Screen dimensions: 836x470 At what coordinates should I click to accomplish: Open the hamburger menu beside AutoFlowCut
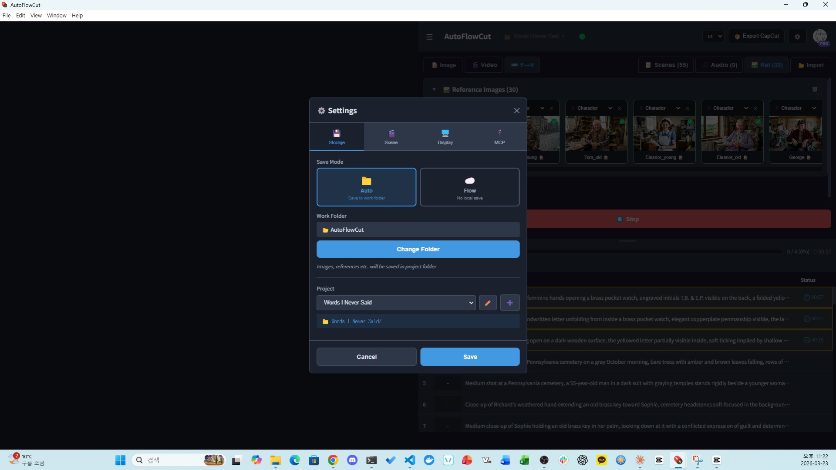(x=429, y=37)
